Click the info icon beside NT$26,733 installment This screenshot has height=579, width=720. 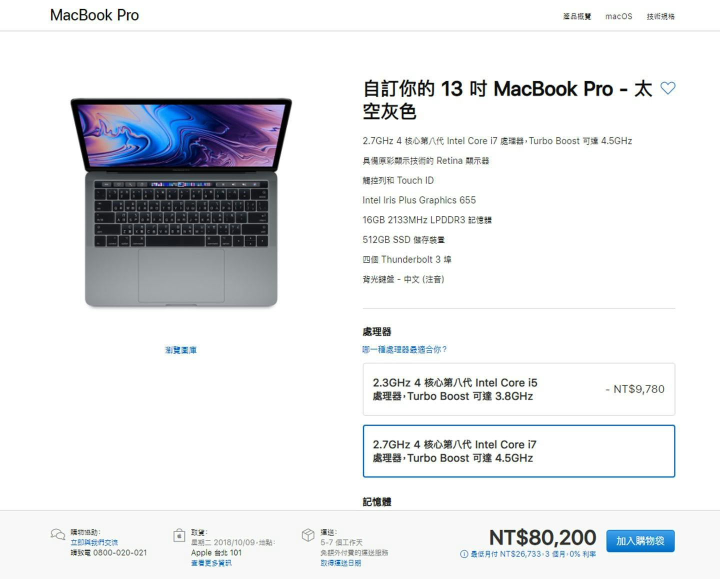[464, 554]
